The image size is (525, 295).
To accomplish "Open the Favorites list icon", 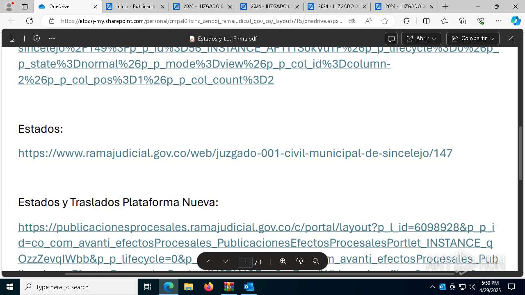I will tap(445, 21).
